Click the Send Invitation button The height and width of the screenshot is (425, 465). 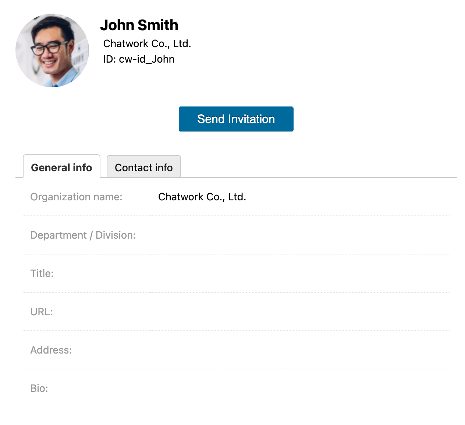click(236, 119)
